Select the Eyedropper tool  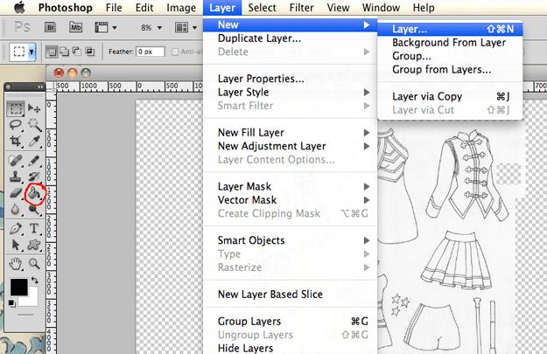point(34,141)
